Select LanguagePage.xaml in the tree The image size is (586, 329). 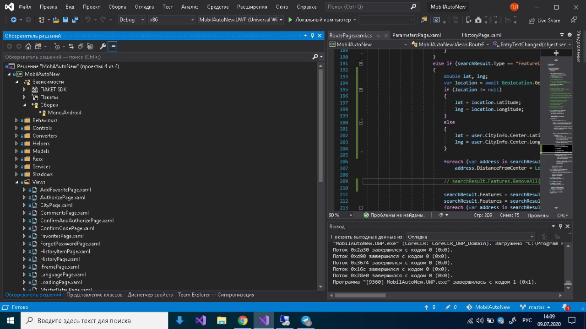pos(63,275)
